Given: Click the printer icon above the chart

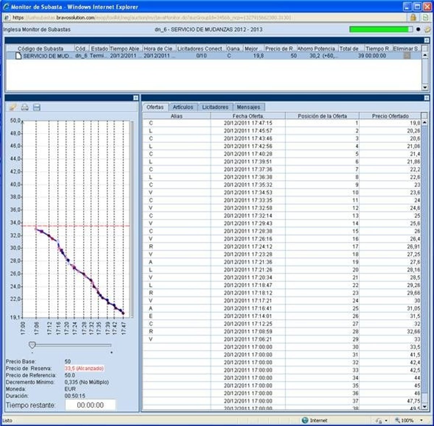Looking at the screenshot, I should click(25, 107).
